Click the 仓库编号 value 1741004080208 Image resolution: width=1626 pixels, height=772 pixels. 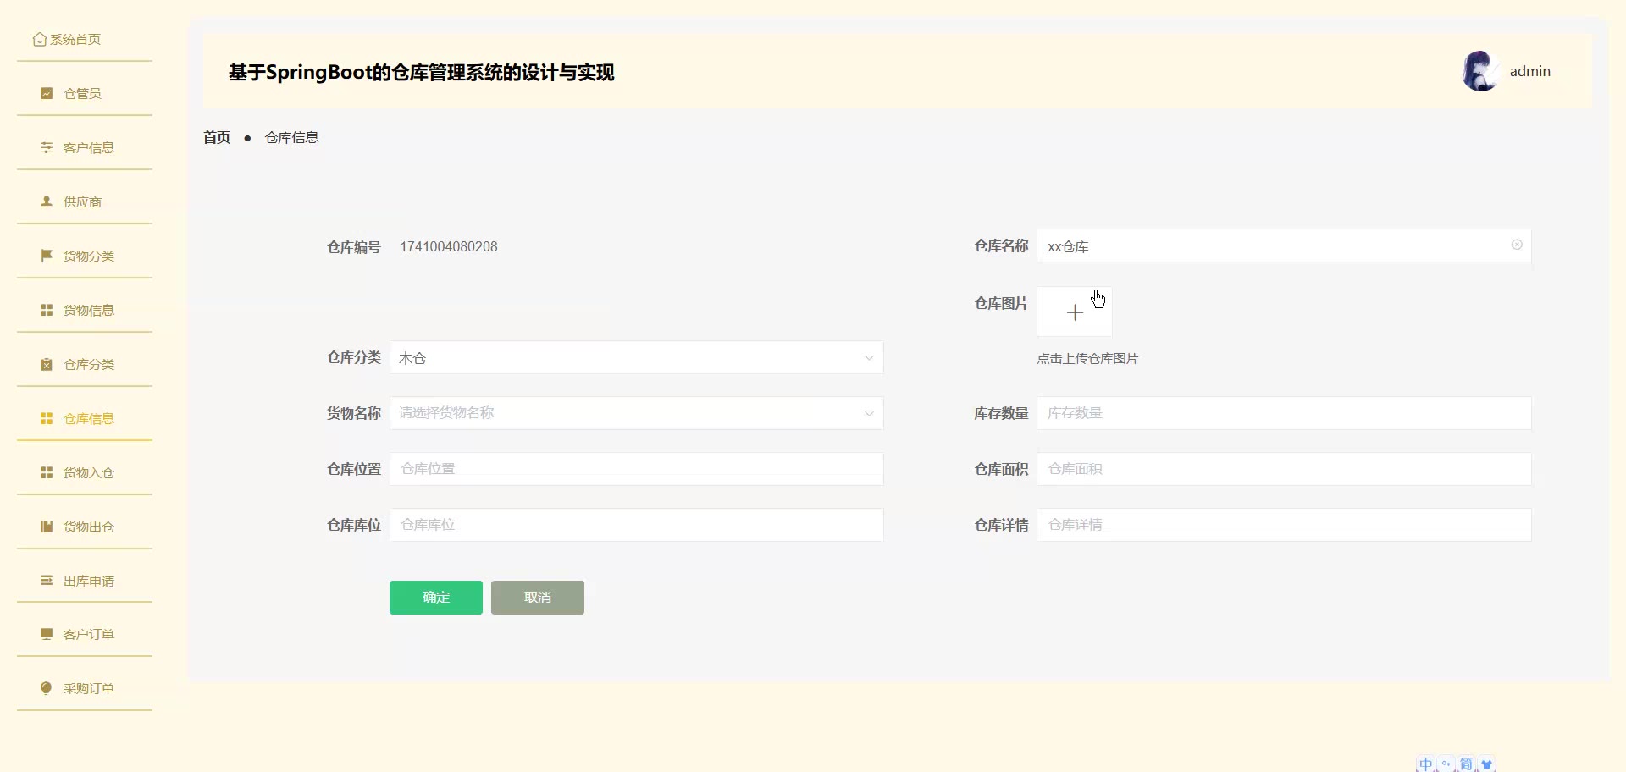pos(449,246)
